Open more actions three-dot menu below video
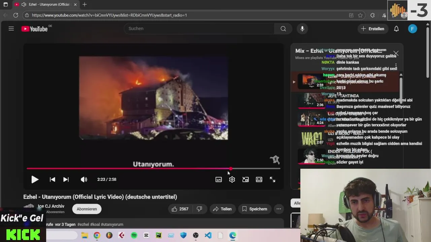This screenshot has width=431, height=242. coord(279,209)
